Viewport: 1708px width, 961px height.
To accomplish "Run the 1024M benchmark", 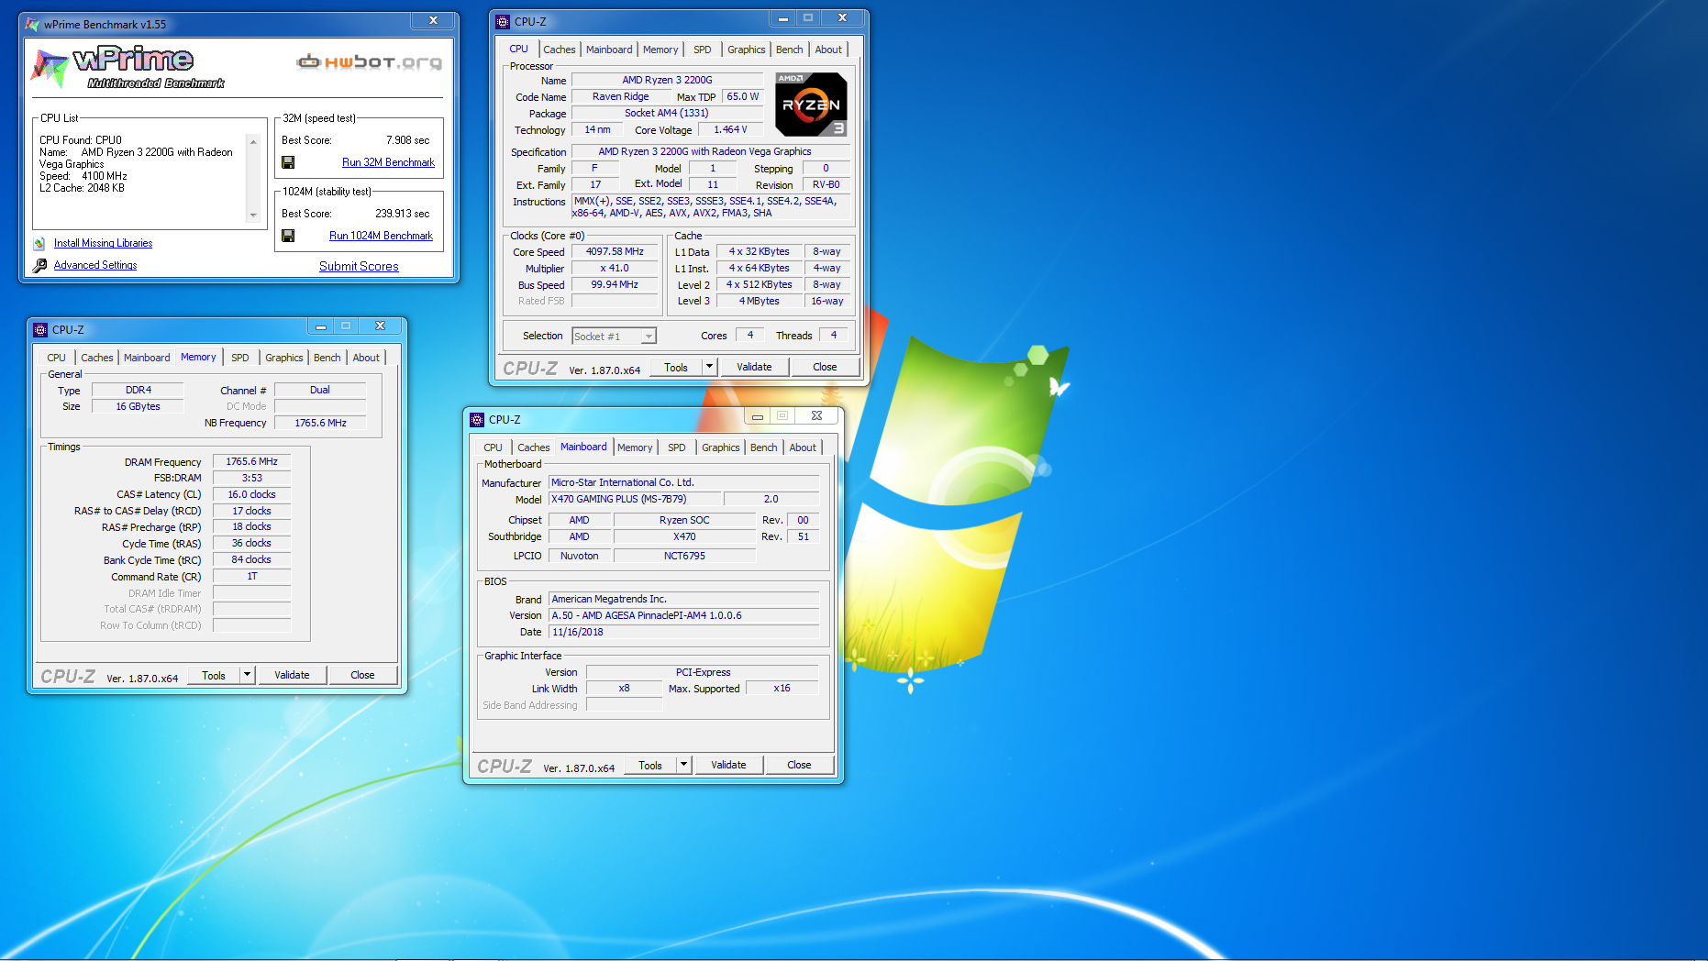I will [x=381, y=236].
